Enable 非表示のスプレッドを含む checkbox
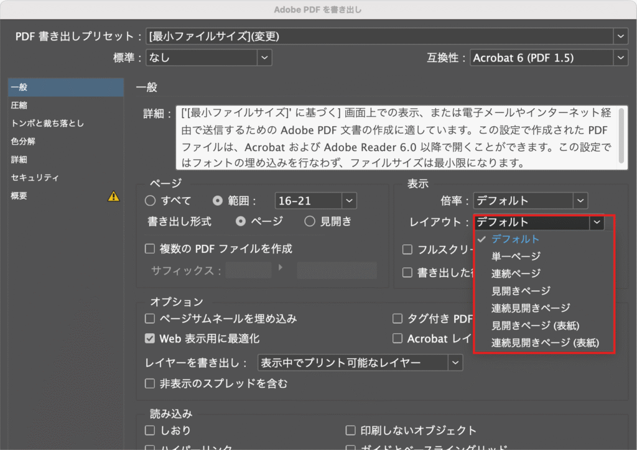The height and width of the screenshot is (450, 637). [x=150, y=383]
